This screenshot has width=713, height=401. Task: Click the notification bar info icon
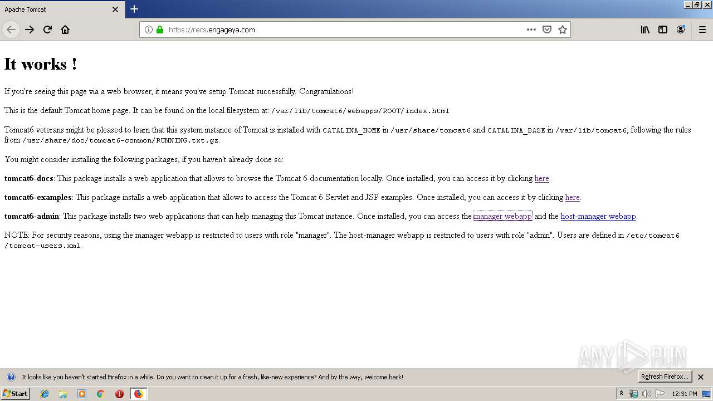point(11,377)
